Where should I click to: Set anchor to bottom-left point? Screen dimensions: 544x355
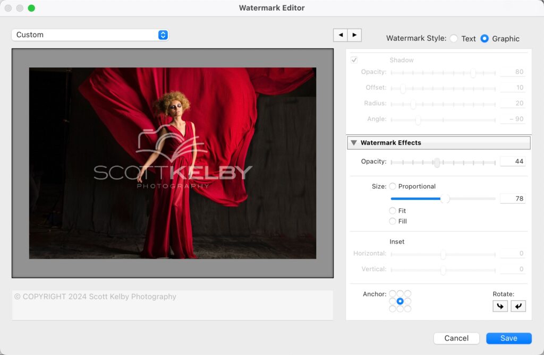(x=393, y=308)
